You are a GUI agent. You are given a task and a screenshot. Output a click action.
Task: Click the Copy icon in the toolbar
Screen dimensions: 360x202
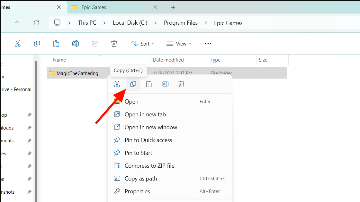(37, 44)
